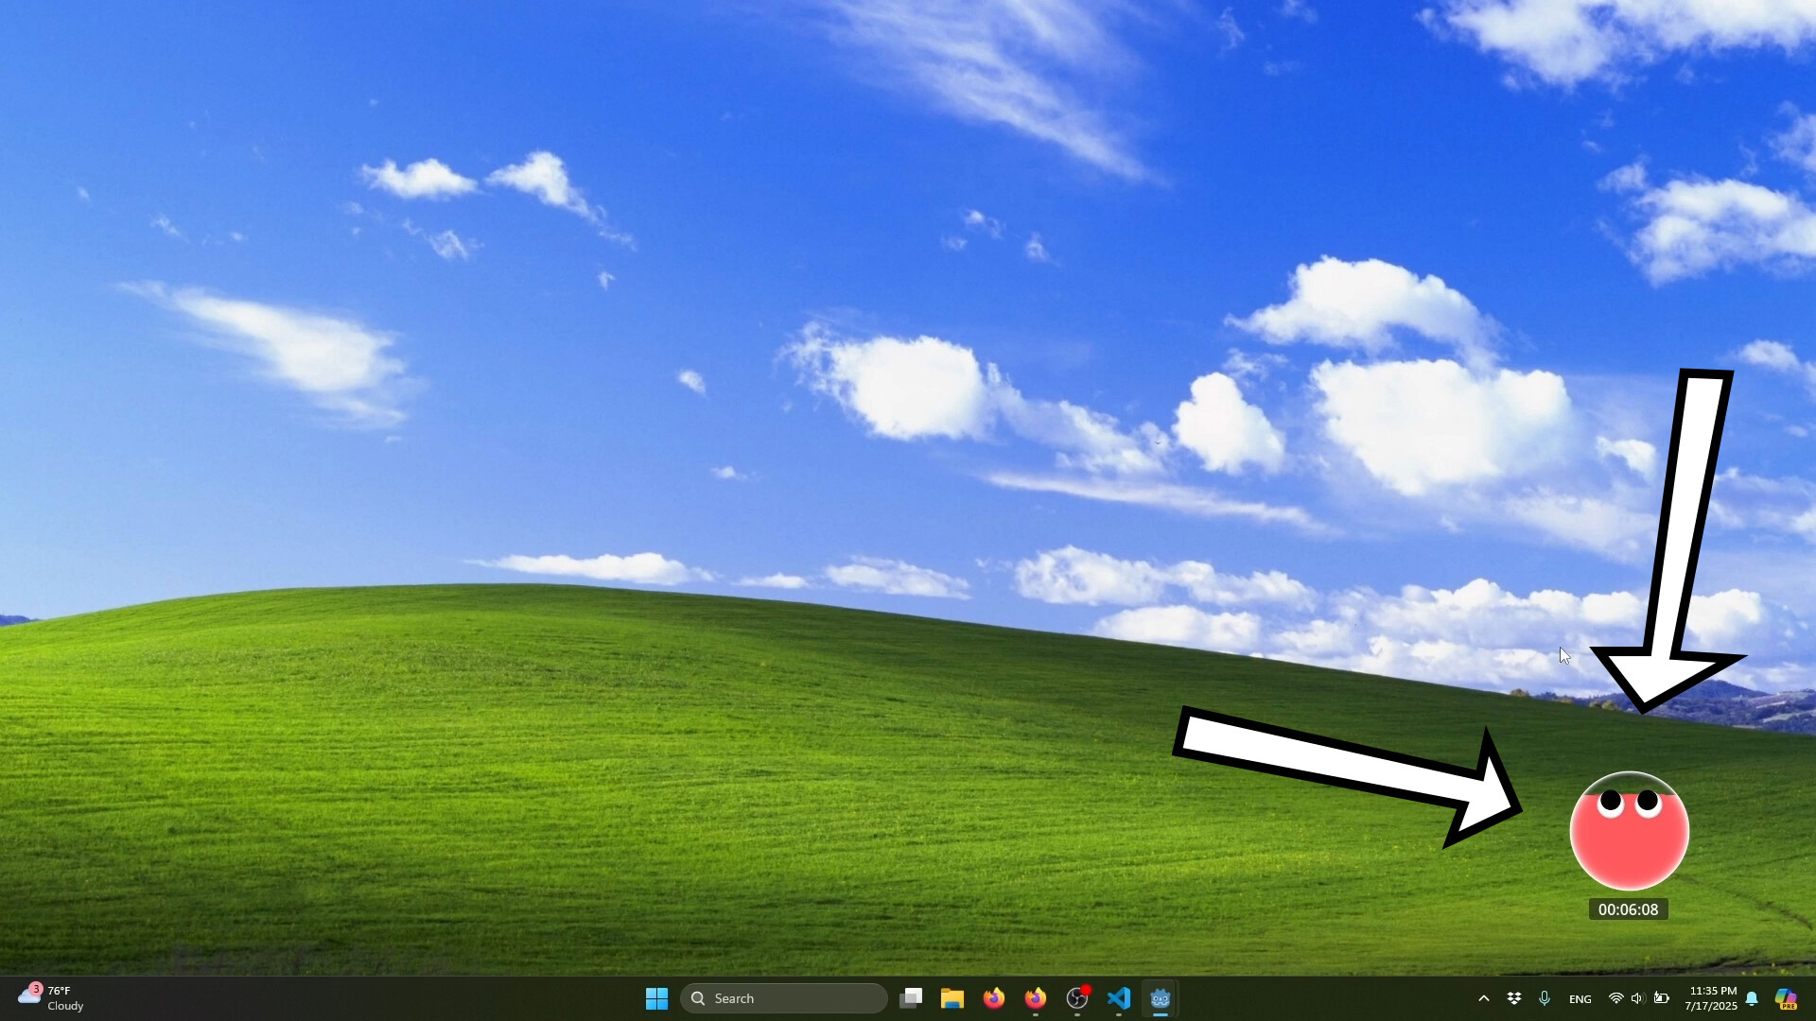
Task: Open Dropbox from the system tray
Action: (1514, 997)
